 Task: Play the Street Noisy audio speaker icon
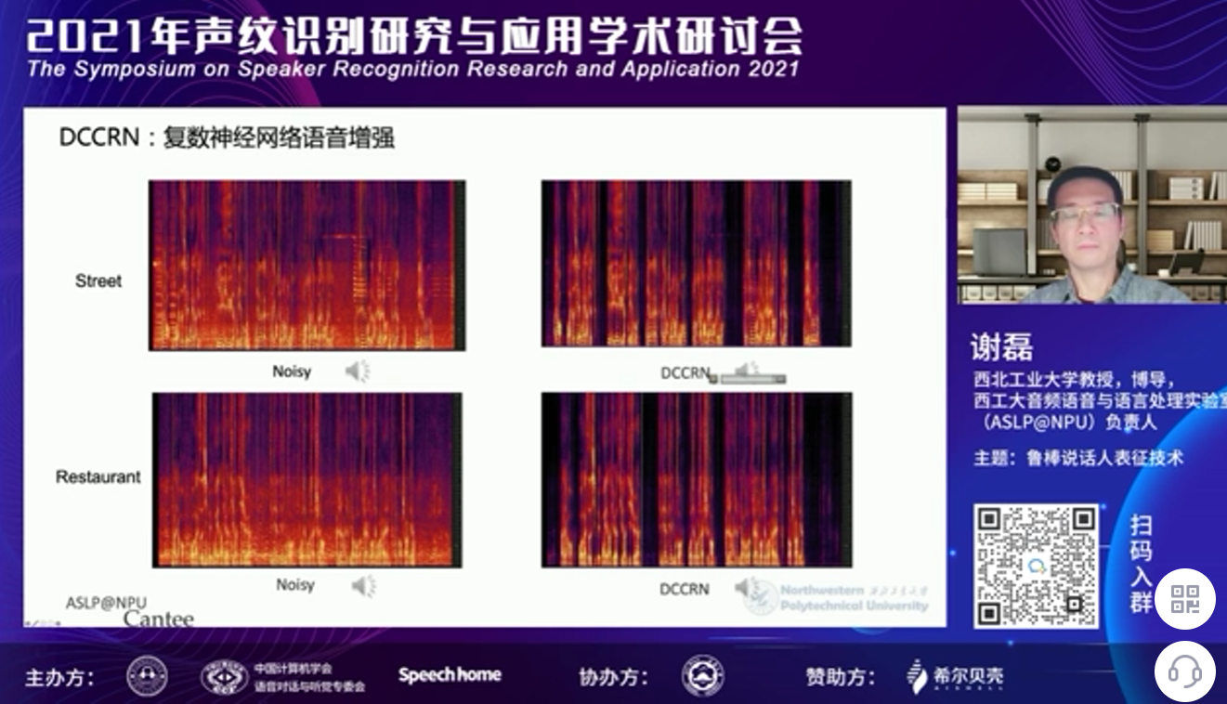coord(358,372)
